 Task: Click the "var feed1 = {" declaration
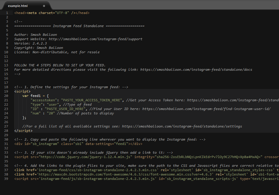tap(35, 96)
